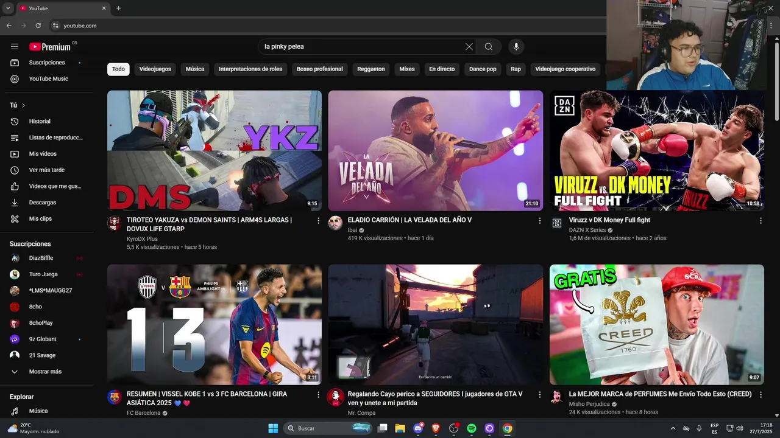
Task: Open more options for Viruzz v DK Money video
Action: point(760,221)
